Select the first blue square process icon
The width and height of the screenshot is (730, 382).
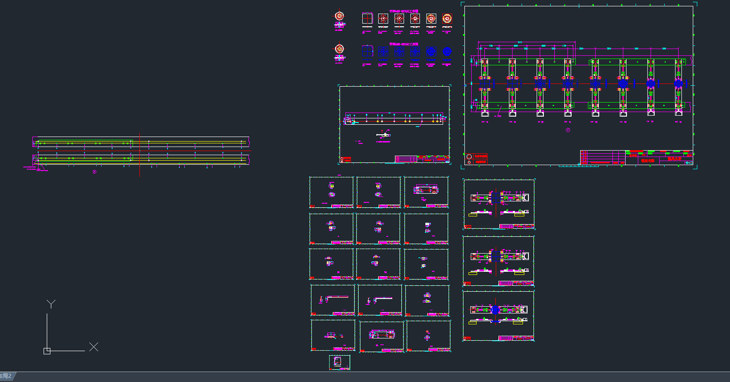coord(367,51)
